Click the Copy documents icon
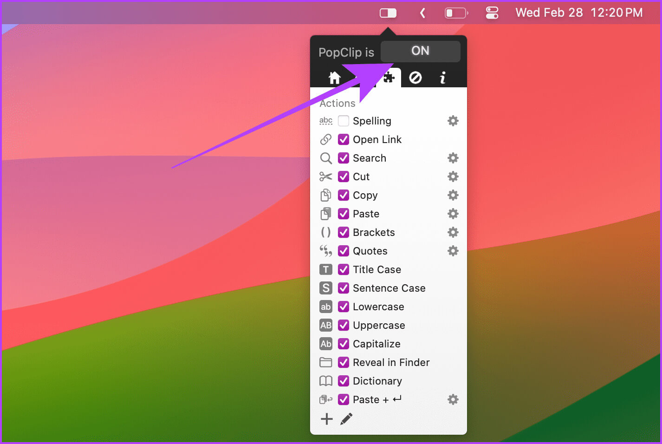This screenshot has height=444, width=662. tap(326, 195)
